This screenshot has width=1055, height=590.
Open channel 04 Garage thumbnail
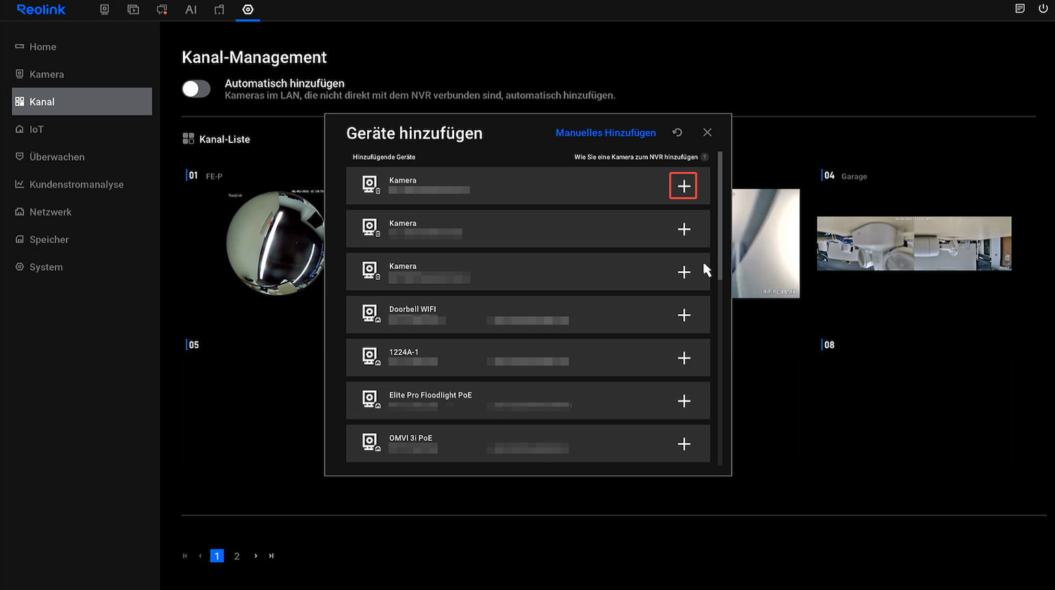914,244
